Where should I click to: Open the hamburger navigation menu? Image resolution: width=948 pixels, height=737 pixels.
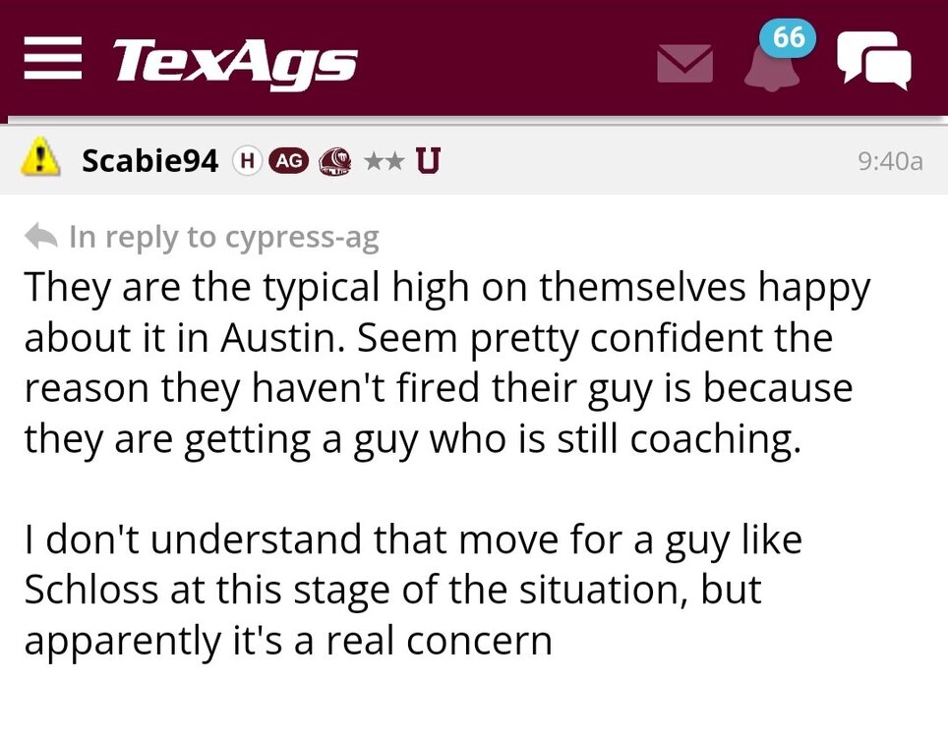pyautogui.click(x=51, y=61)
